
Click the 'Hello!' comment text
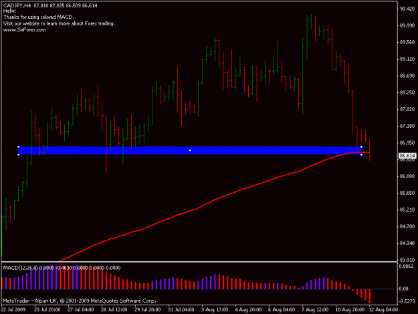pyautogui.click(x=9, y=11)
